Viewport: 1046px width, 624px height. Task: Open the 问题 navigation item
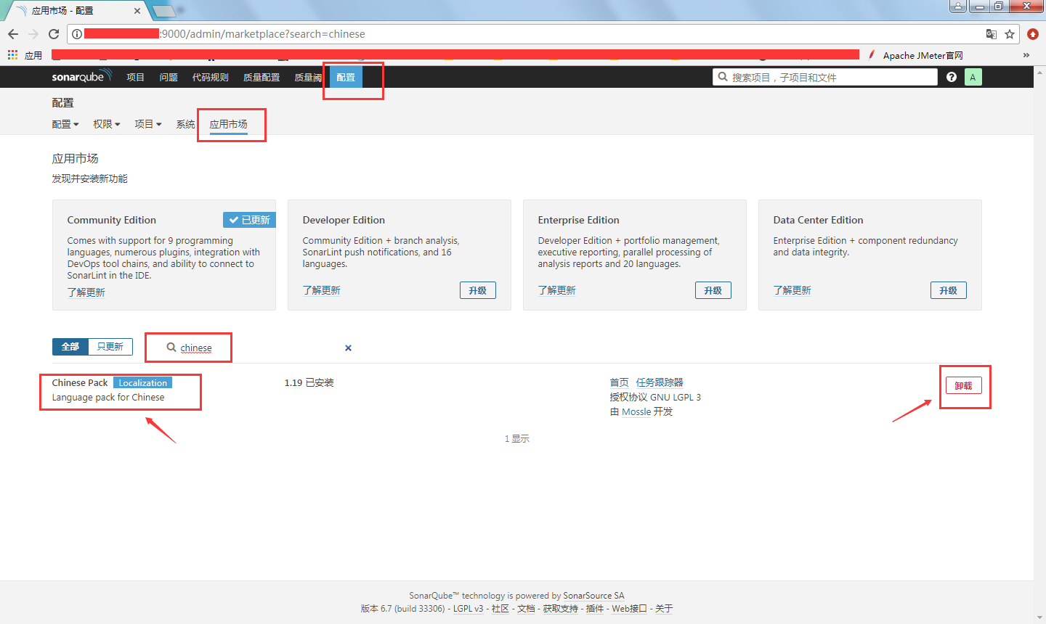tap(169, 77)
